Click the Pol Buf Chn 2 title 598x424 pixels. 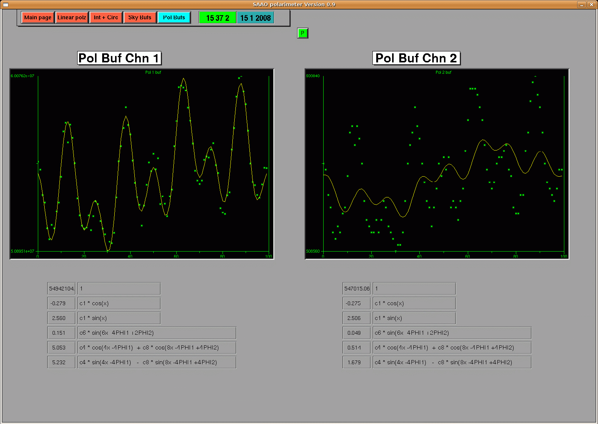tap(416, 58)
